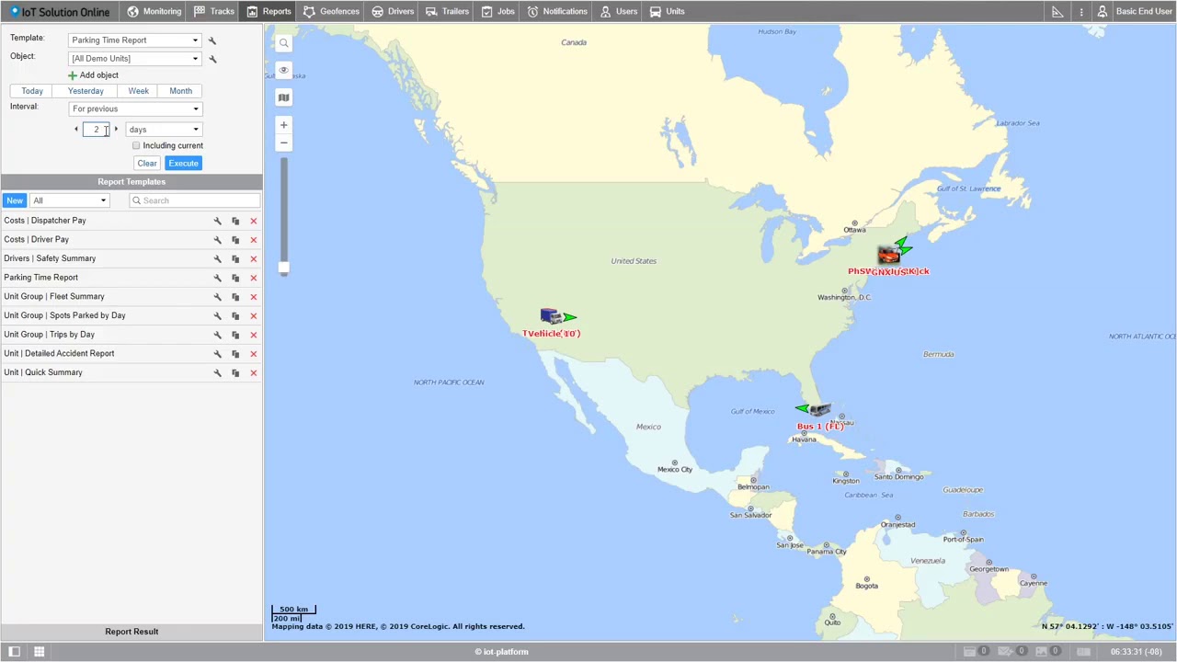This screenshot has height=662, width=1177.
Task: Open the Object dropdown
Action: point(135,59)
